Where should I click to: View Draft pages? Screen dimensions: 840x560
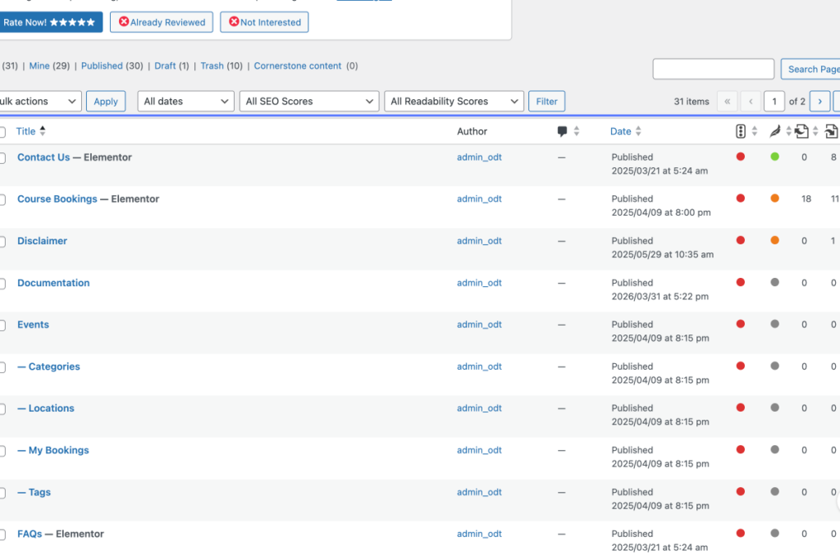click(165, 66)
